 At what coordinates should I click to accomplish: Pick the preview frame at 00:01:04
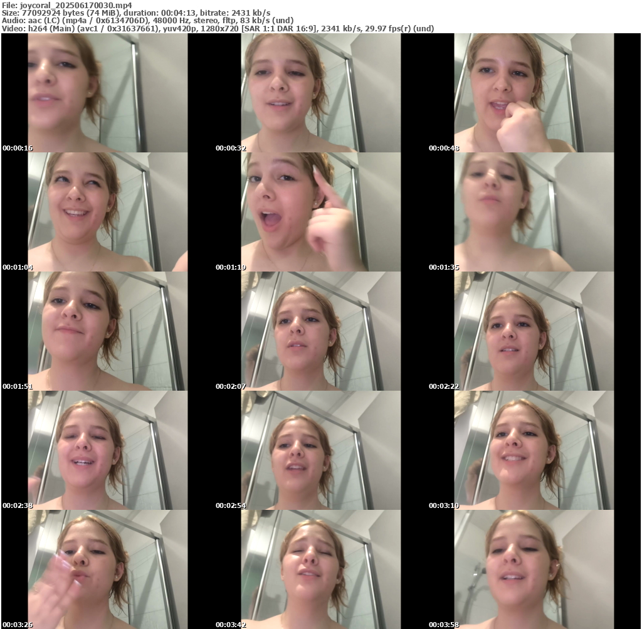(107, 212)
